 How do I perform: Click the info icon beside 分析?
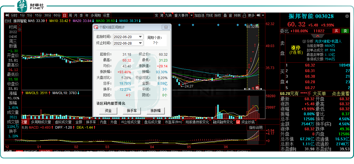point(304,41)
